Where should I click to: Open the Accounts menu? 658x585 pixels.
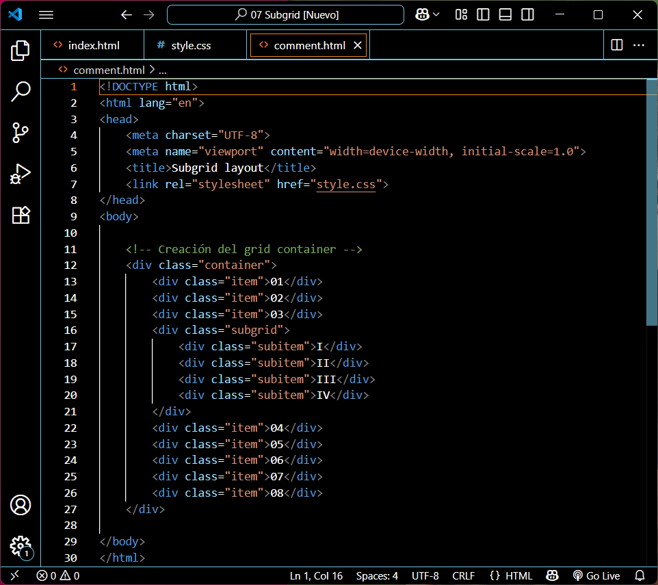(20, 505)
